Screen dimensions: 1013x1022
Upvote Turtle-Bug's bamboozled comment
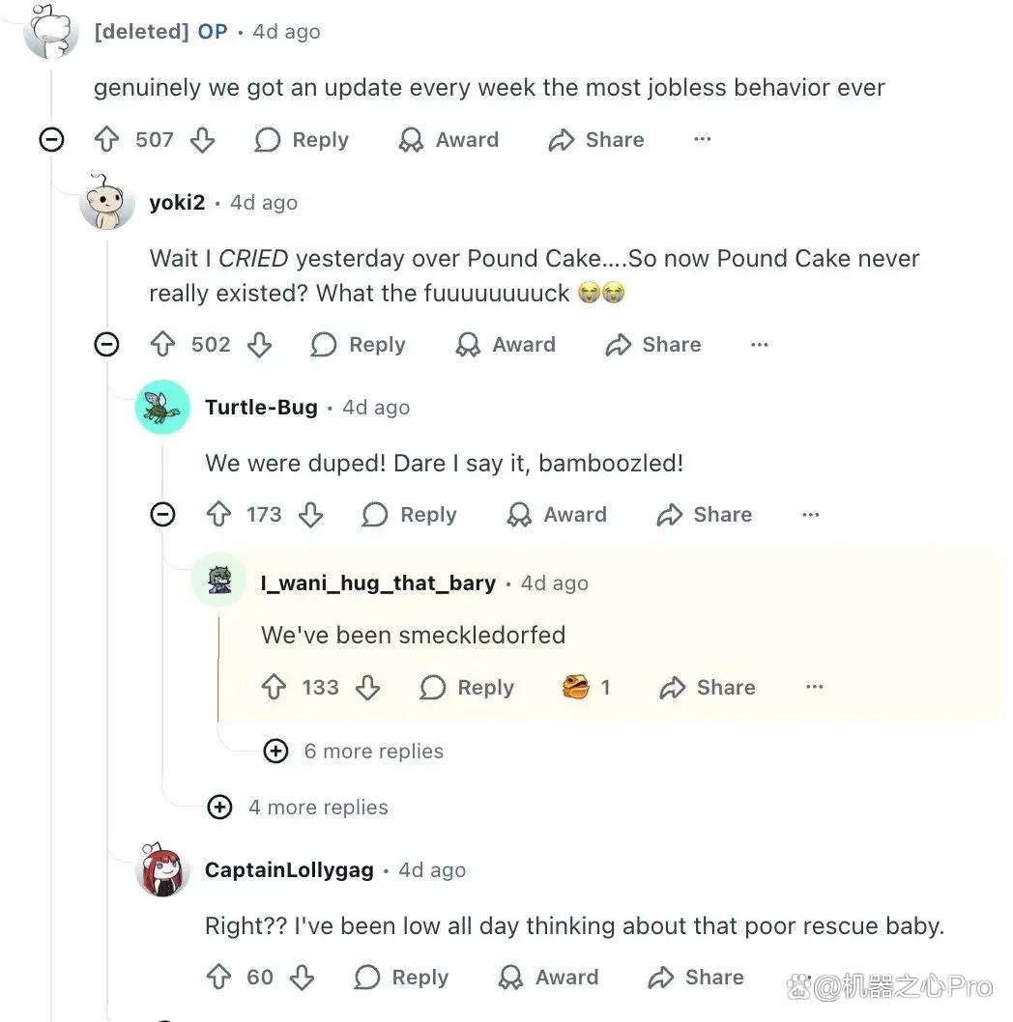pos(219,514)
